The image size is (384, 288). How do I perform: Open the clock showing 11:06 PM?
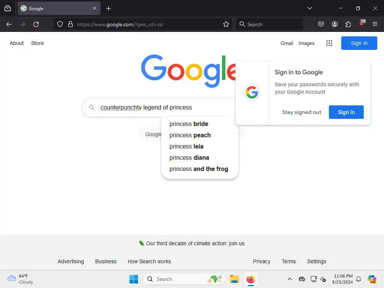click(x=343, y=279)
